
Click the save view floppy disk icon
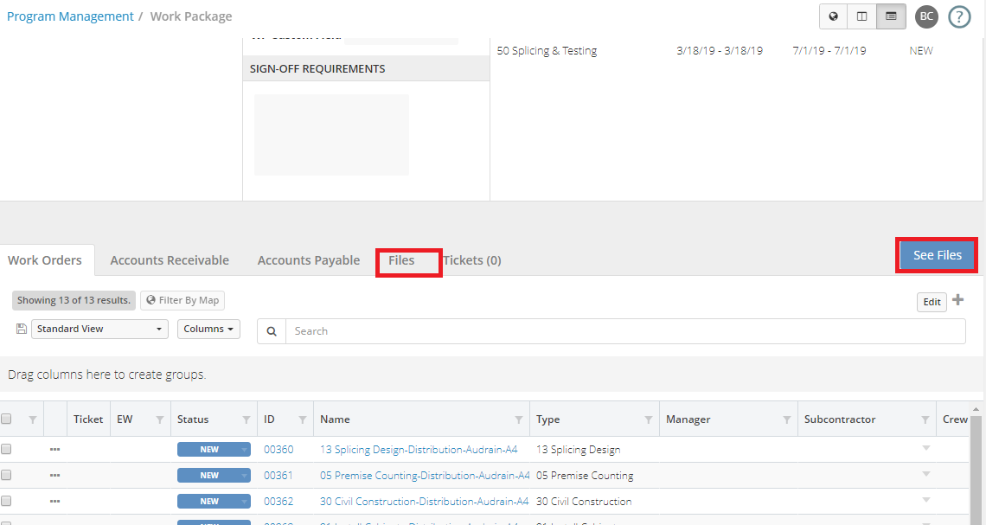point(22,328)
